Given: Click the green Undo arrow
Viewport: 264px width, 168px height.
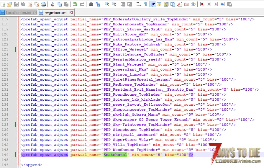Looking at the screenshot, I should tap(75, 4).
